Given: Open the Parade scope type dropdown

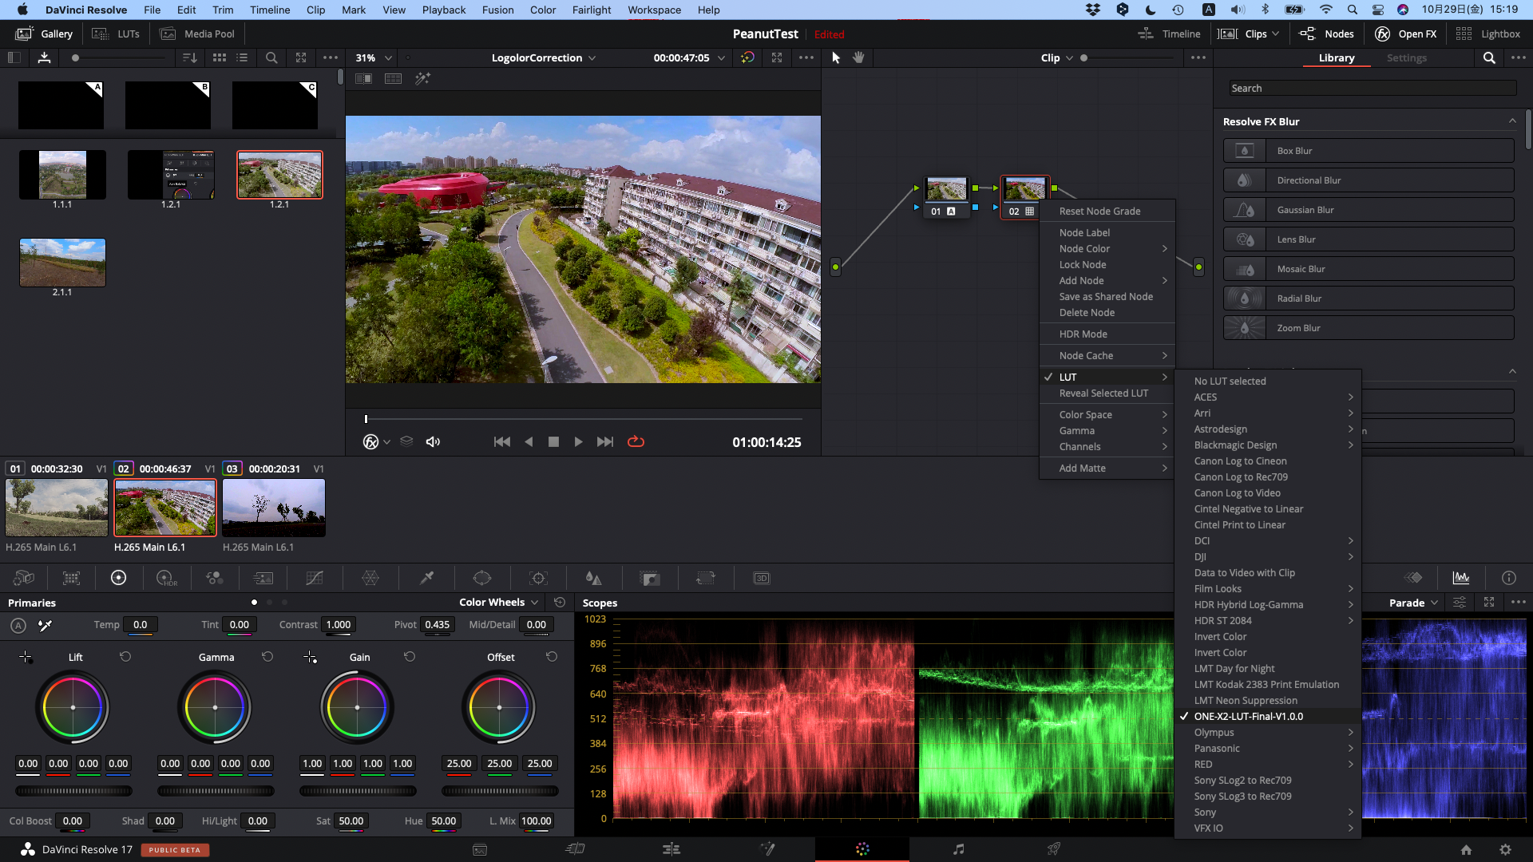Looking at the screenshot, I should (x=1413, y=603).
